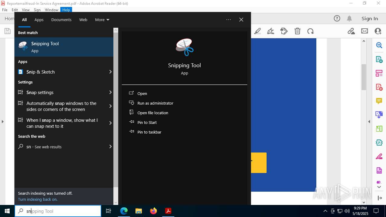
Task: Open the Windows Start menu
Action: [x=7, y=211]
